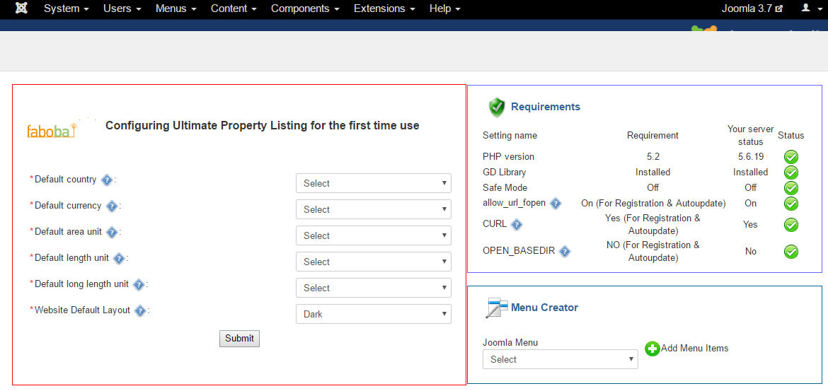The height and width of the screenshot is (391, 828).
Task: Click the faboba logo
Action: pos(53,129)
